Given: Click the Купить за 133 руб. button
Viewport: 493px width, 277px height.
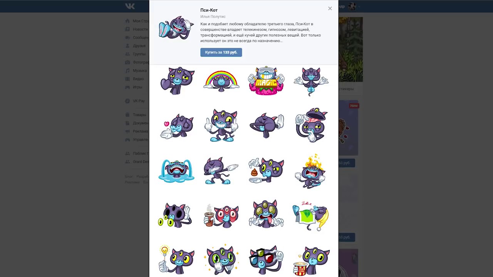Looking at the screenshot, I should point(221,52).
